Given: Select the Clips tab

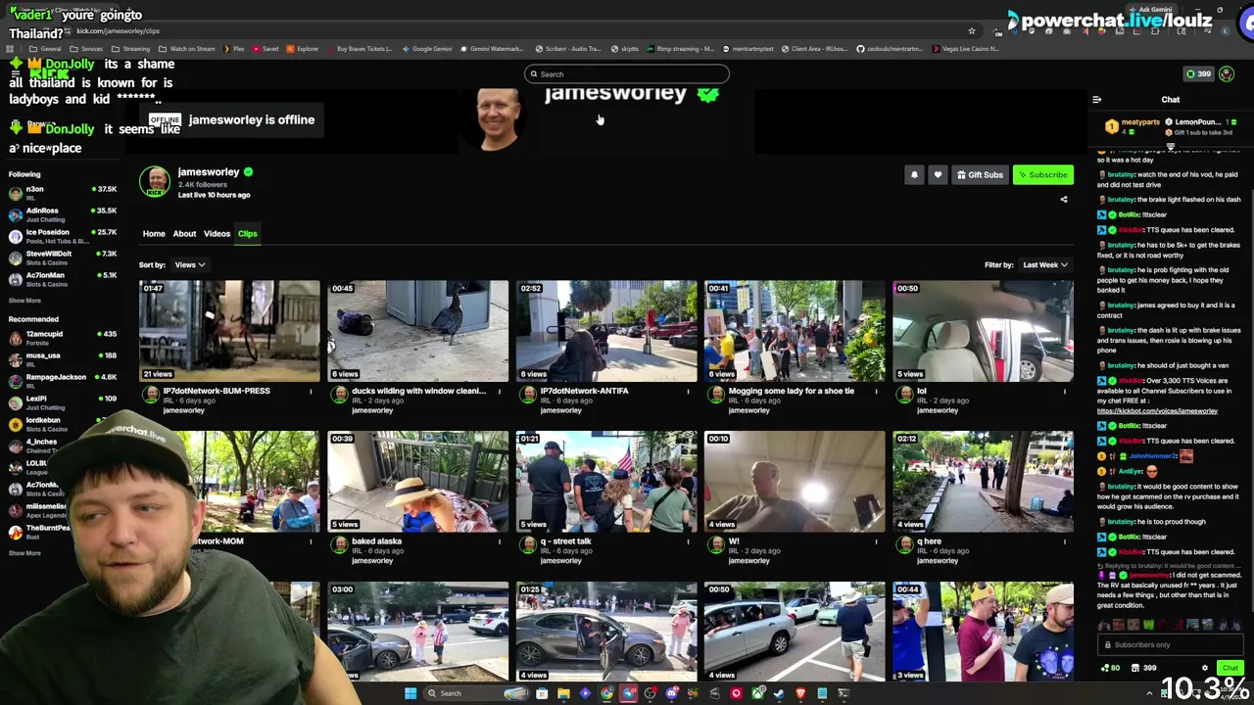Looking at the screenshot, I should 247,234.
